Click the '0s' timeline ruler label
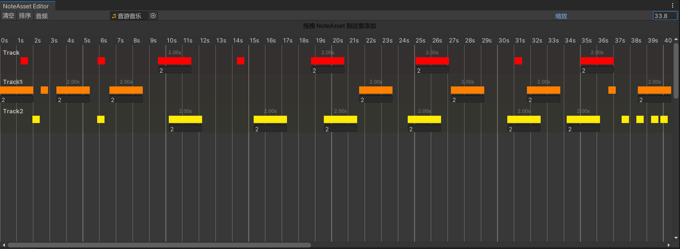Image resolution: width=680 pixels, height=249 pixels. [4, 40]
